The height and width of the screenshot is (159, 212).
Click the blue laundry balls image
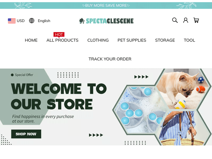(140, 110)
